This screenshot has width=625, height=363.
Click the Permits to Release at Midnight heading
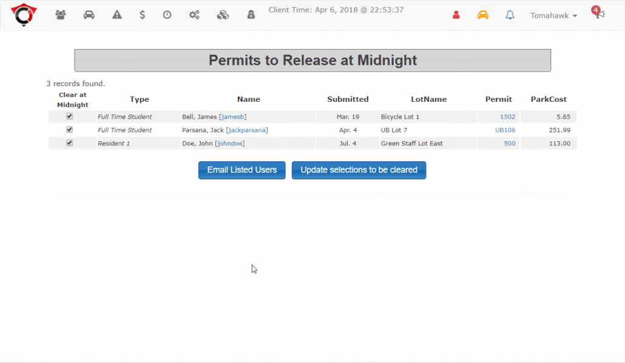point(312,61)
